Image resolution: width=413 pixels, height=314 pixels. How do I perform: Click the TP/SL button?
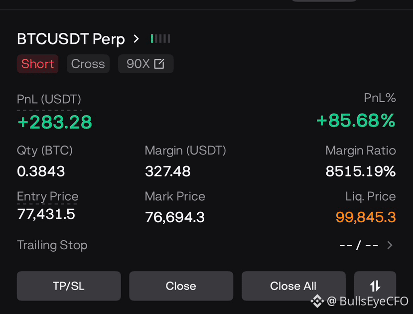[x=69, y=286]
